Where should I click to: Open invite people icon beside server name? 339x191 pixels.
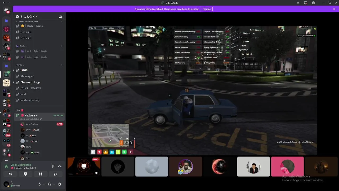(x=61, y=16)
